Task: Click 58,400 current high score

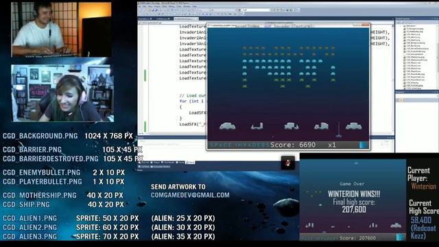Action: pyautogui.click(x=421, y=220)
